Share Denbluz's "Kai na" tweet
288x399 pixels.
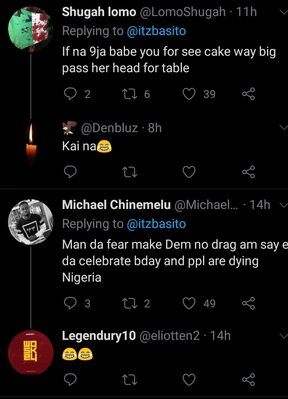pyautogui.click(x=248, y=172)
